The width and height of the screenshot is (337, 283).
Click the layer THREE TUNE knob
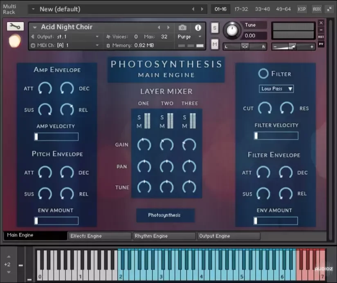click(189, 187)
